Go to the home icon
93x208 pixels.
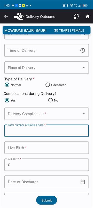(x=88, y=16)
